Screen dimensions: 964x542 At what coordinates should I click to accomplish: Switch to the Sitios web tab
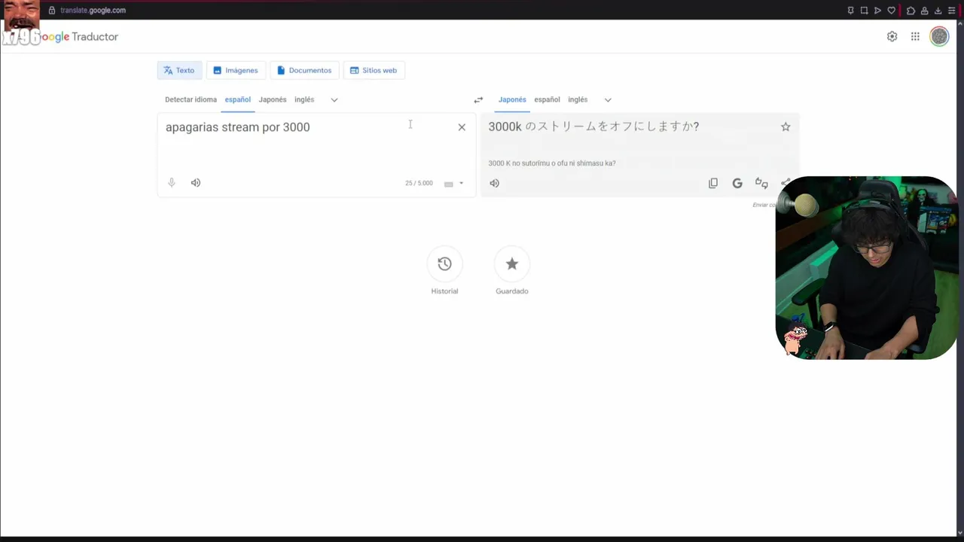374,70
